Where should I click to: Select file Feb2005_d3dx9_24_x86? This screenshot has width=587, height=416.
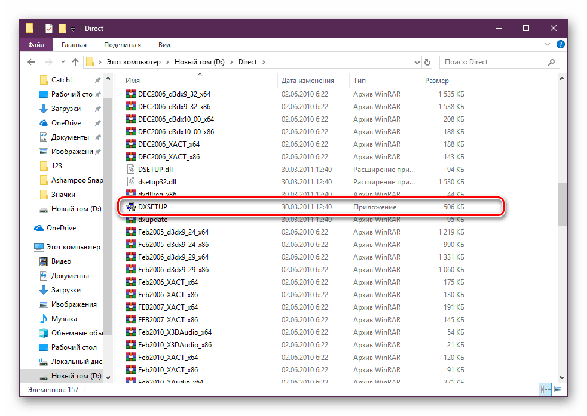pyautogui.click(x=173, y=245)
